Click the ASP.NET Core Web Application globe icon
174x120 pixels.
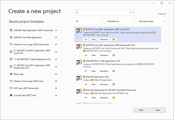(x=11, y=37)
